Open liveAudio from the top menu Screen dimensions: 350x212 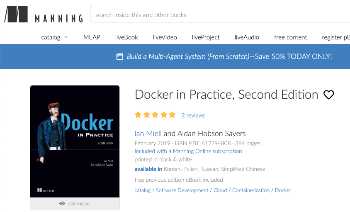tap(247, 37)
